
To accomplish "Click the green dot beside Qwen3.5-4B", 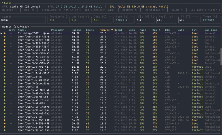I will (x=4, y=117).
